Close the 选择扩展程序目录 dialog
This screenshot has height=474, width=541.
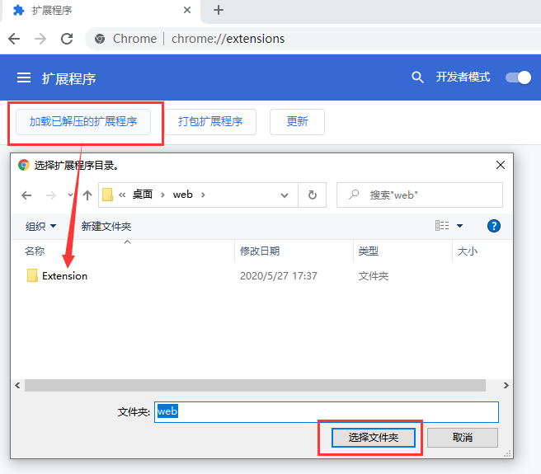click(501, 165)
